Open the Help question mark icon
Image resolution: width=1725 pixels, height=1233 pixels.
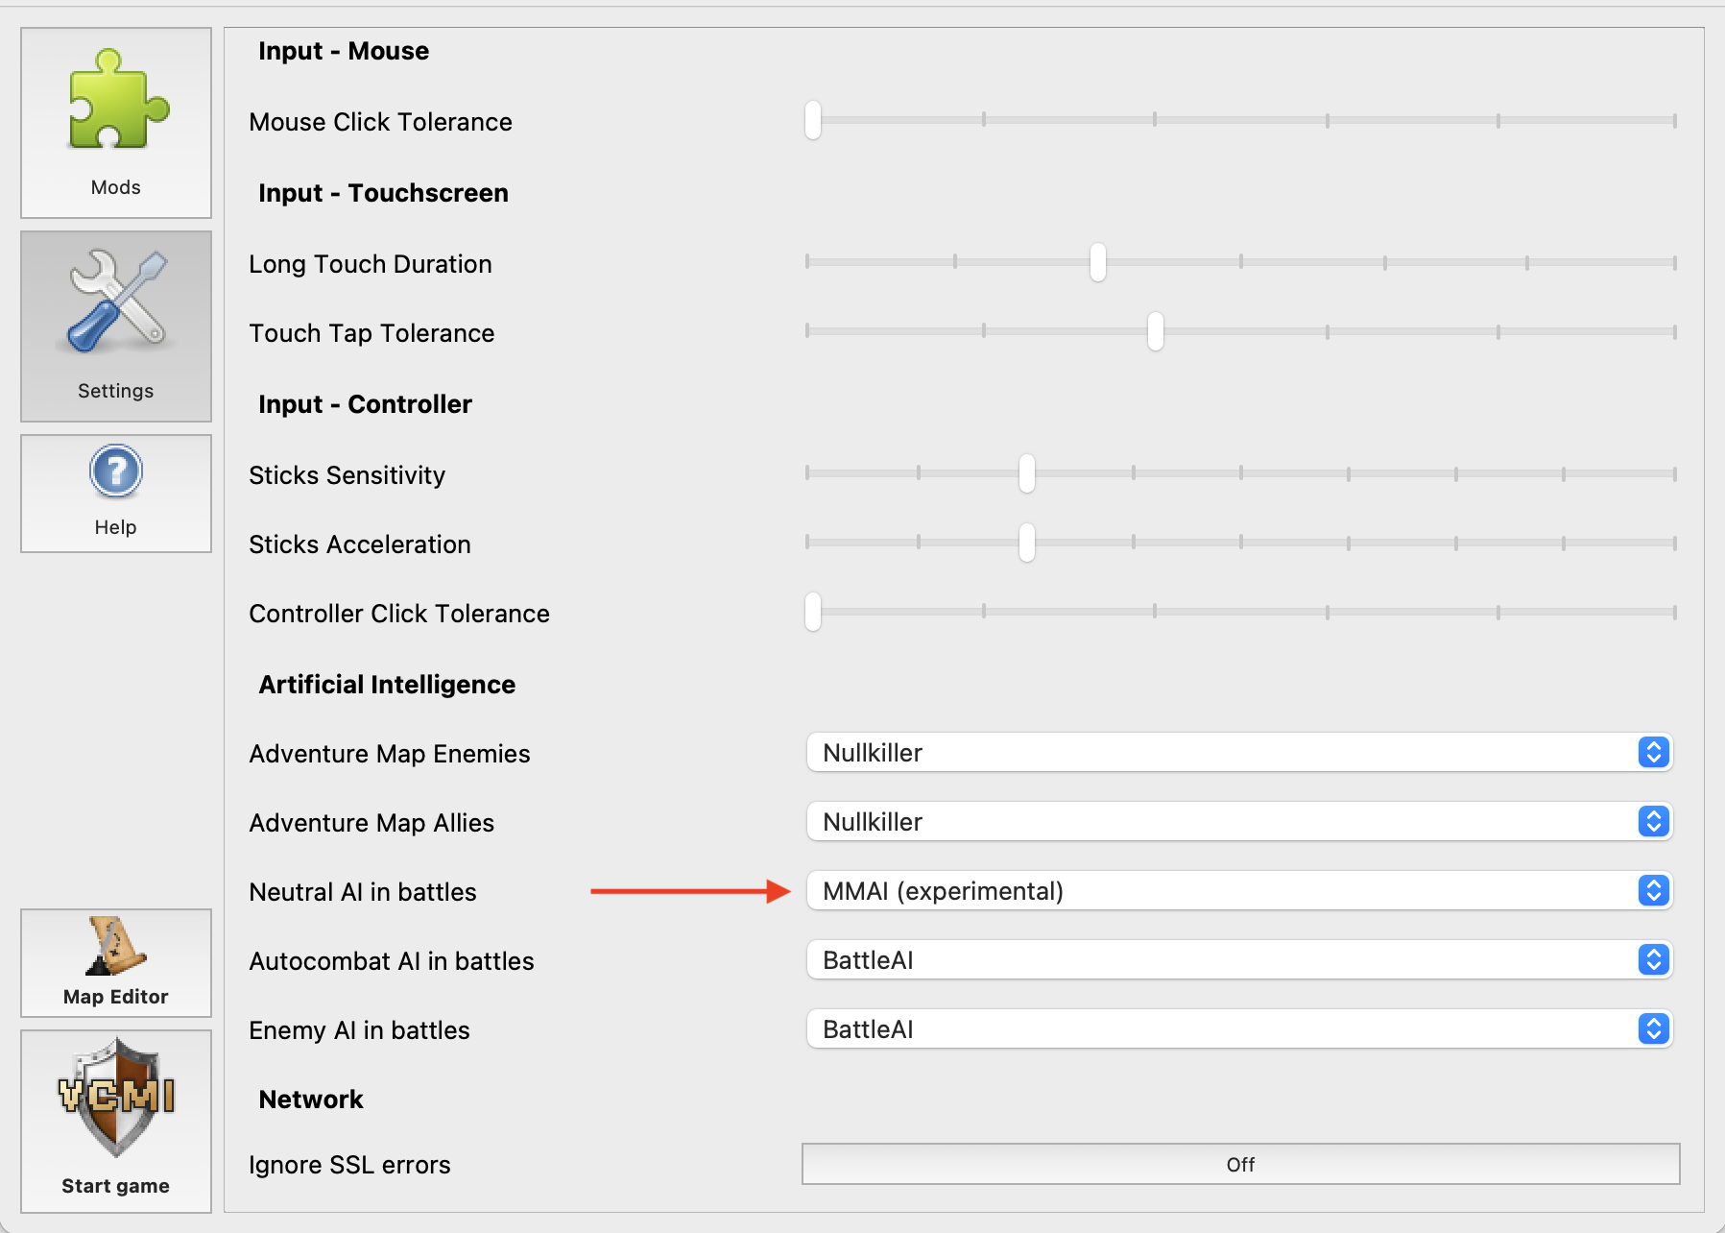point(116,471)
